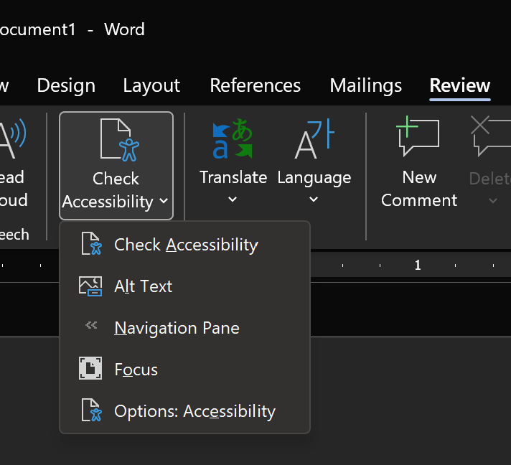Expand the Delete comment dropdown arrow

pyautogui.click(x=493, y=201)
